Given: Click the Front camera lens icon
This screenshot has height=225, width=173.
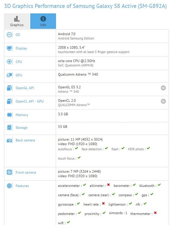Looking at the screenshot, I should pyautogui.click(x=10, y=172).
